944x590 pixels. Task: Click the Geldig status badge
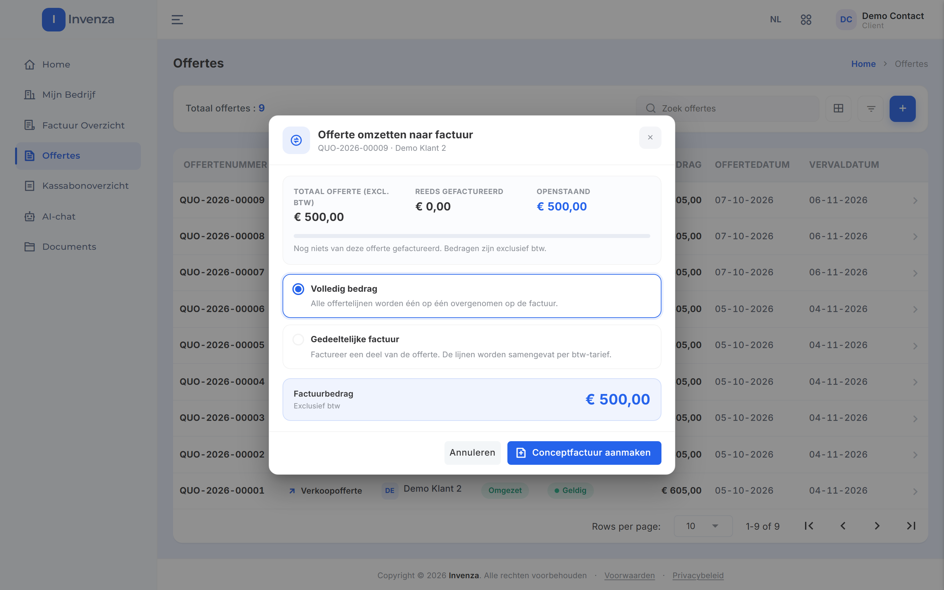point(570,490)
